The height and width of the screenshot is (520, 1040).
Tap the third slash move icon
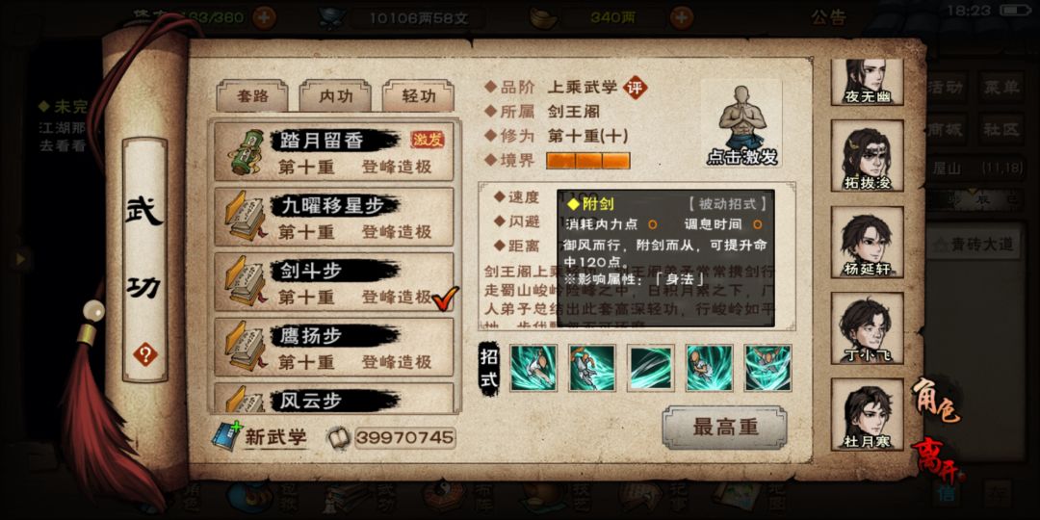pos(651,368)
